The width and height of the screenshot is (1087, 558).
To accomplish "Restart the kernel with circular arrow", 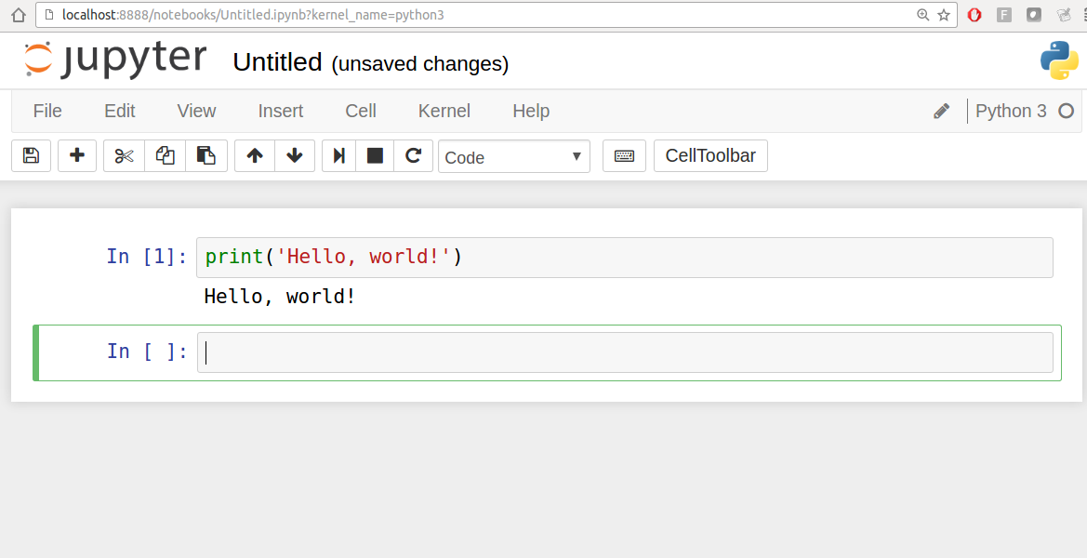I will point(414,156).
